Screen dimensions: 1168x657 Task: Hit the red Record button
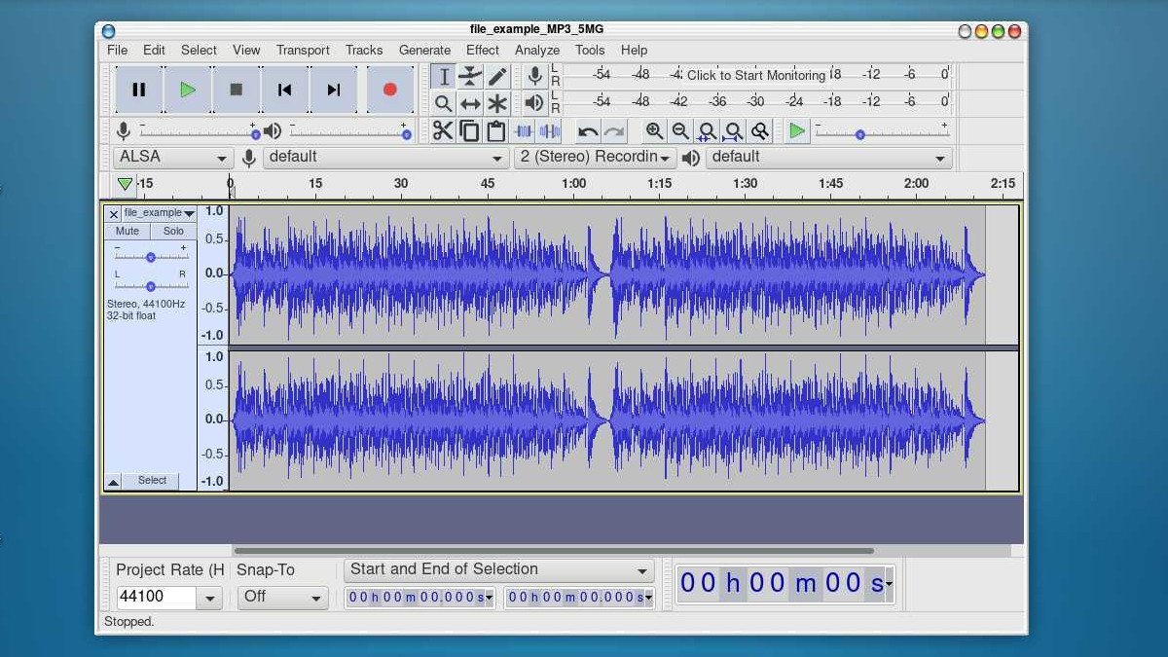(390, 90)
